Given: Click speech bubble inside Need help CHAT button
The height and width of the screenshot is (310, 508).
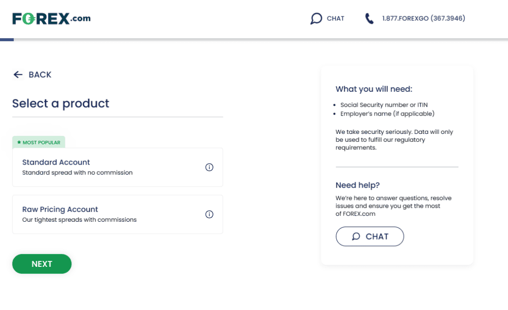Looking at the screenshot, I should point(356,237).
